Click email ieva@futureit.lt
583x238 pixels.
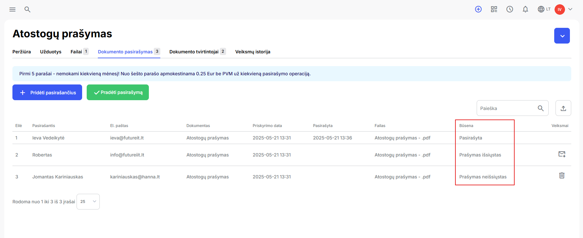127,138
